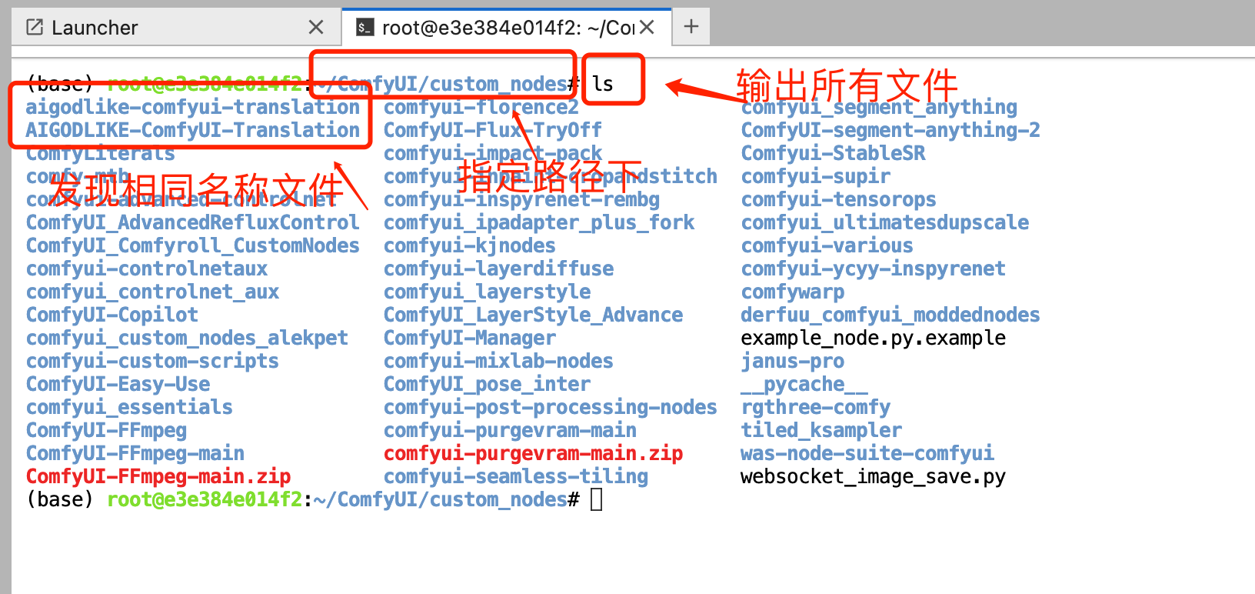
Task: Click the terminal icon on the root tab
Action: (x=365, y=28)
